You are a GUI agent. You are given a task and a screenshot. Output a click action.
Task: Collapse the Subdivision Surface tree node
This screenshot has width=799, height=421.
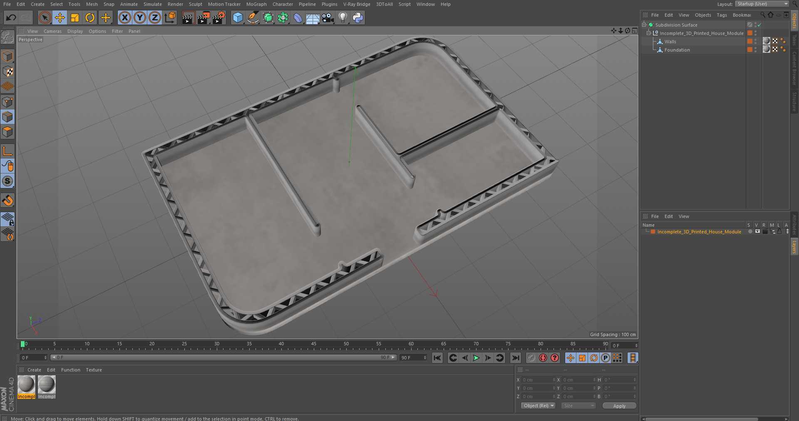(x=644, y=25)
